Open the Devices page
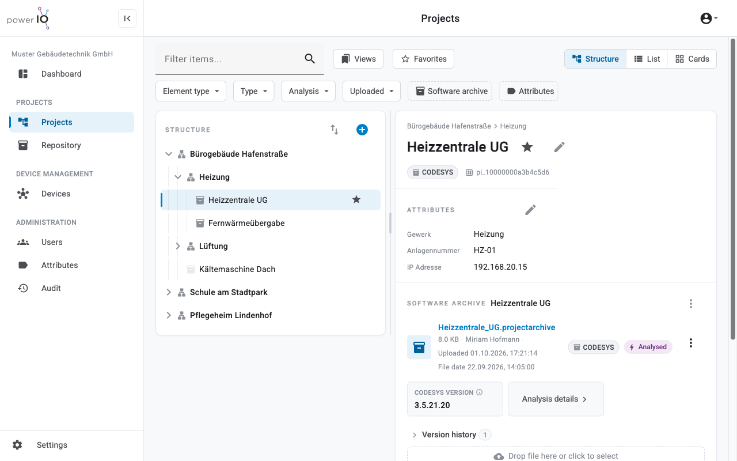Viewport: 737px width, 461px height. coord(71,194)
